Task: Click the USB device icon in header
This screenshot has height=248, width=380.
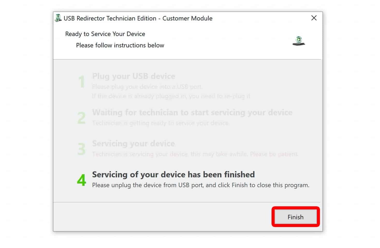Action: pyautogui.click(x=299, y=41)
